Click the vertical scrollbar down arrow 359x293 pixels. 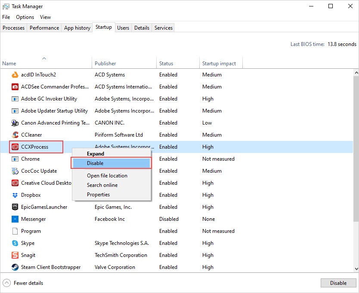point(356,269)
